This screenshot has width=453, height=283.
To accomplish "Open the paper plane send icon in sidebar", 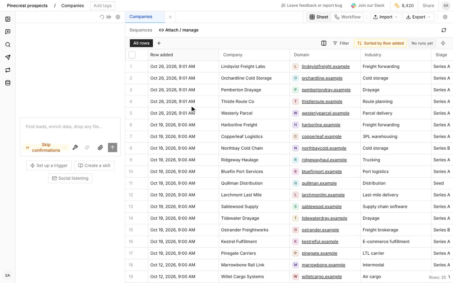I will (x=8, y=57).
